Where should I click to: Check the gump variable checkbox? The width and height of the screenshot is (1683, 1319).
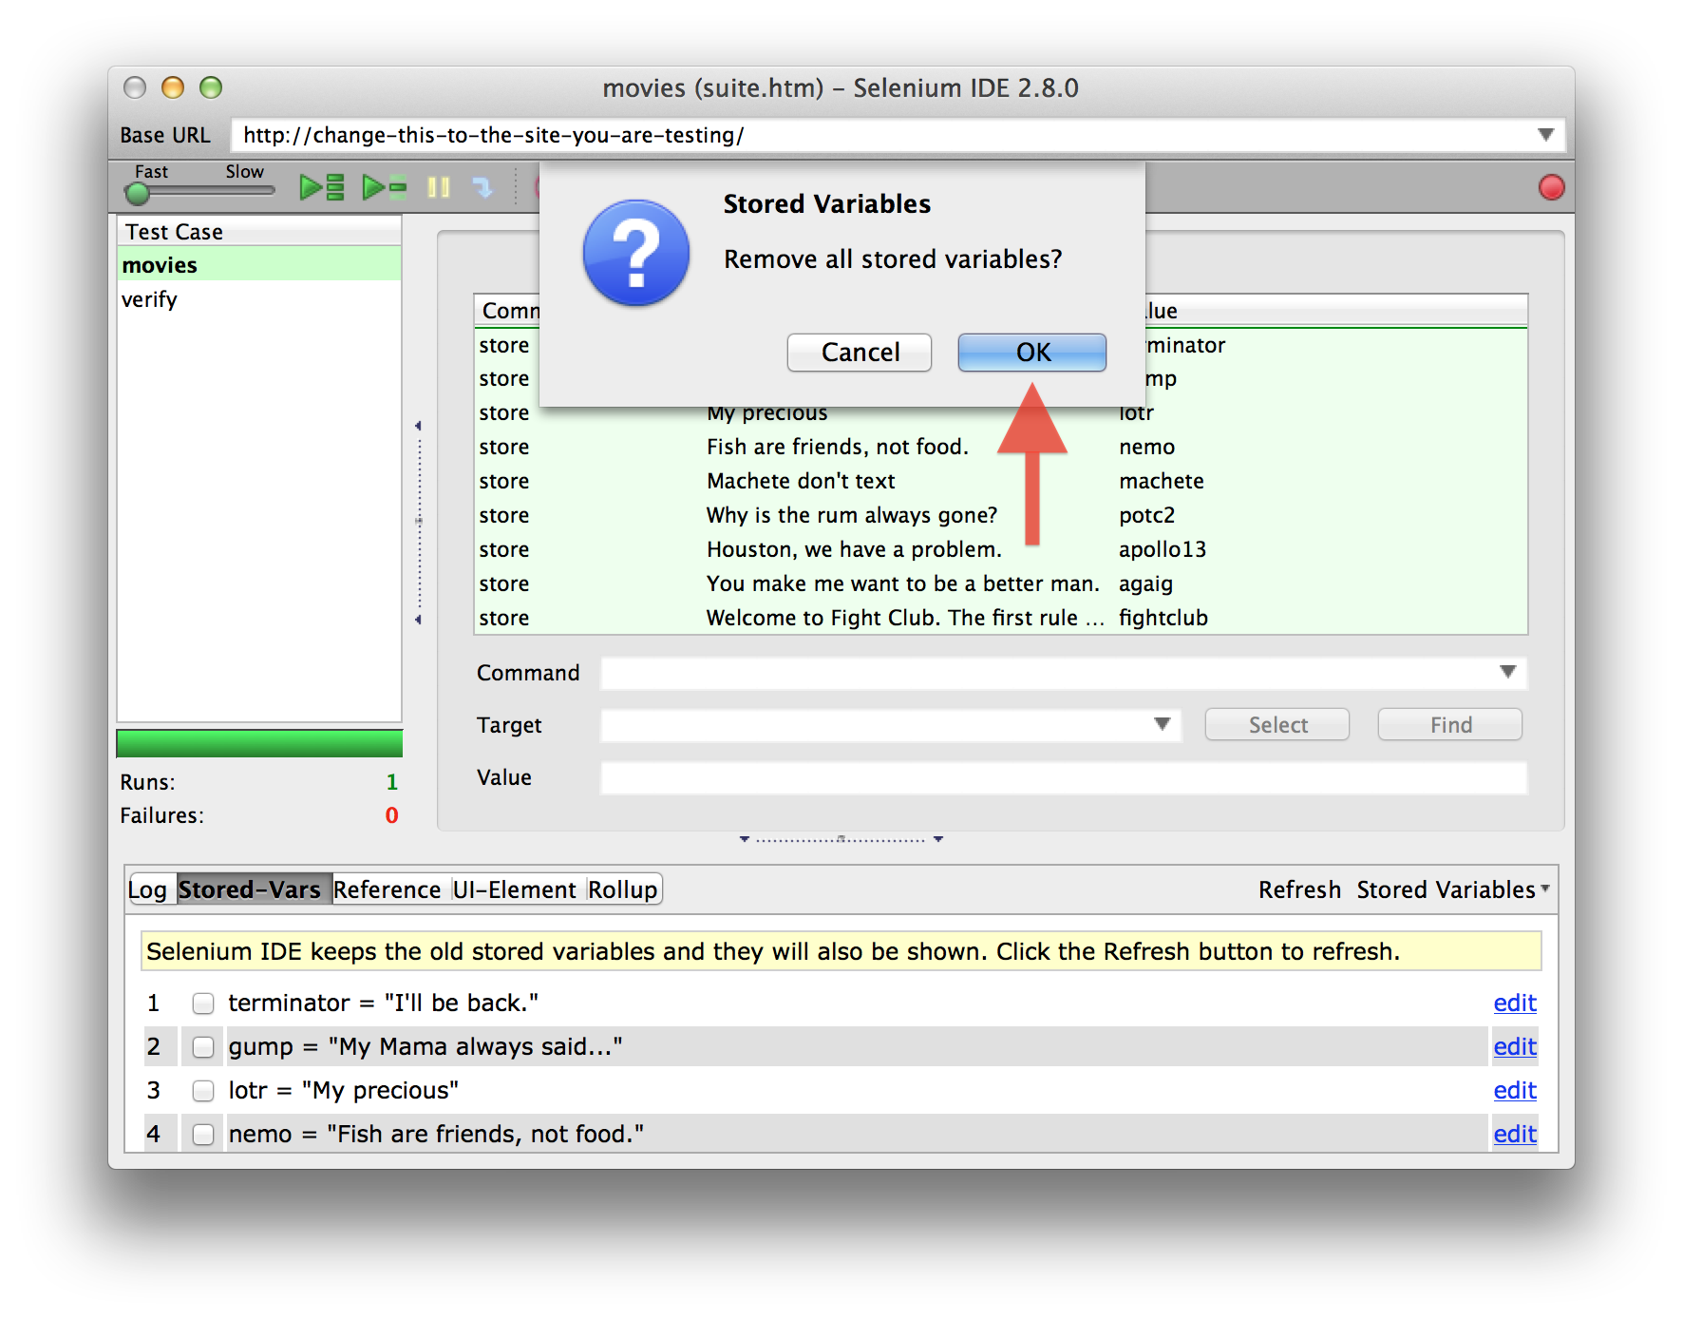(x=203, y=1047)
